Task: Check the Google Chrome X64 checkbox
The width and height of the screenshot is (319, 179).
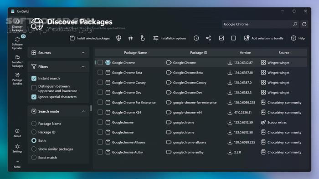Action: pos(100,112)
